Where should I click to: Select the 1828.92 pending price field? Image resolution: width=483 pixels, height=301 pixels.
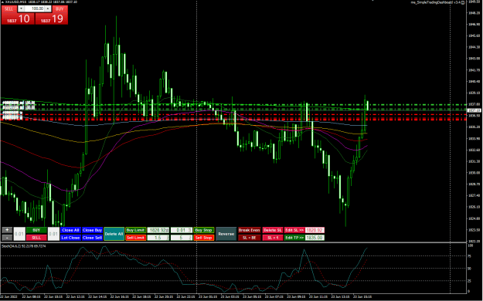pyautogui.click(x=158, y=230)
